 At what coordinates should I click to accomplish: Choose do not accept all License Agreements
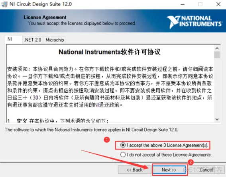[x=166, y=155]
